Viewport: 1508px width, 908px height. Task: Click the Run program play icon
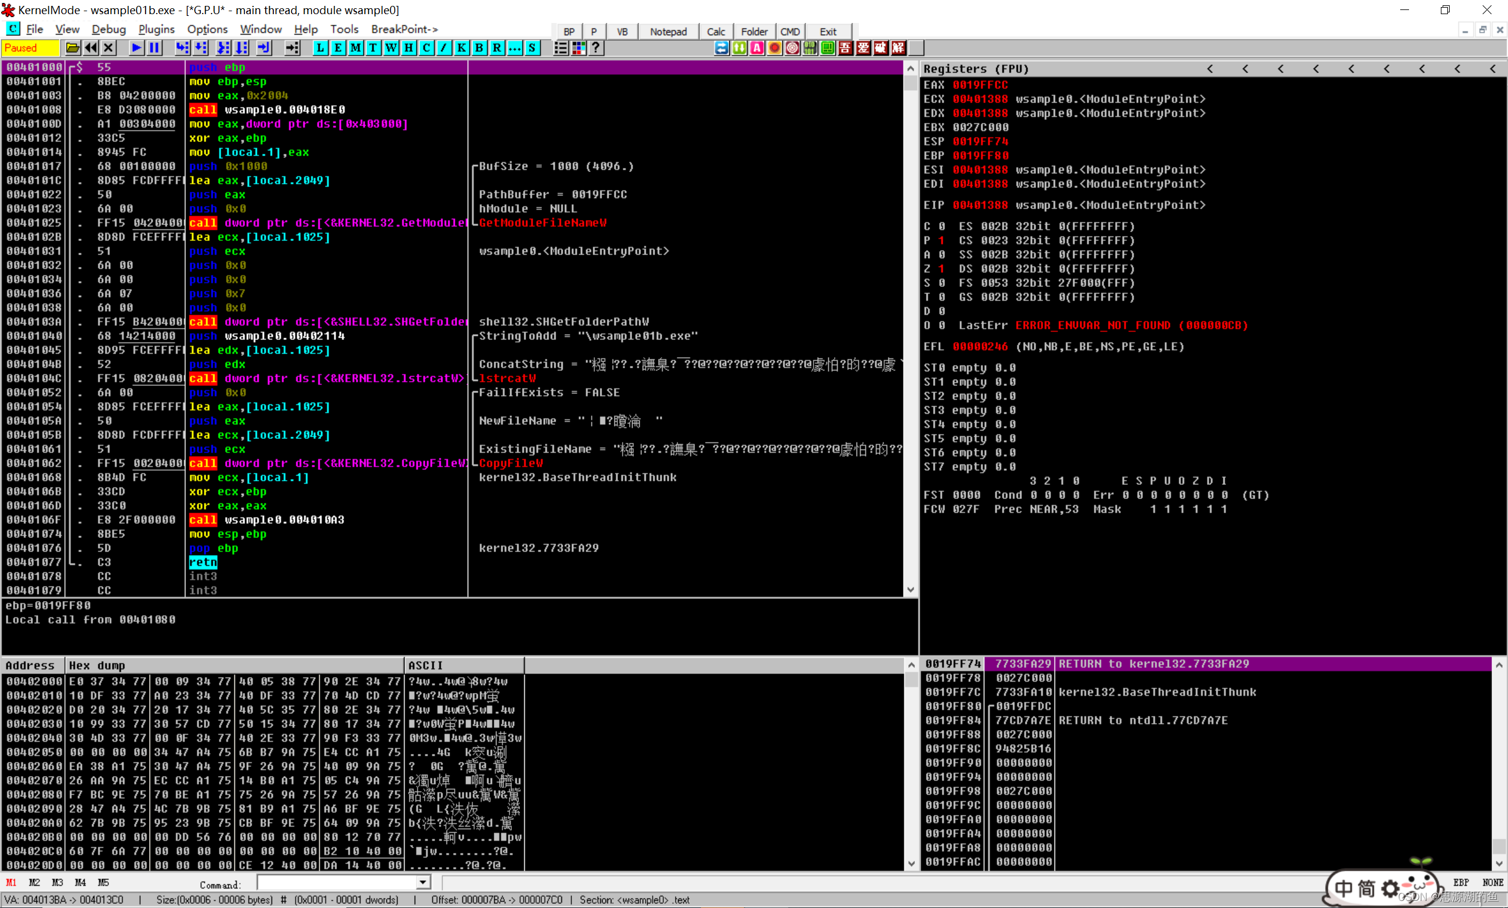pyautogui.click(x=137, y=48)
